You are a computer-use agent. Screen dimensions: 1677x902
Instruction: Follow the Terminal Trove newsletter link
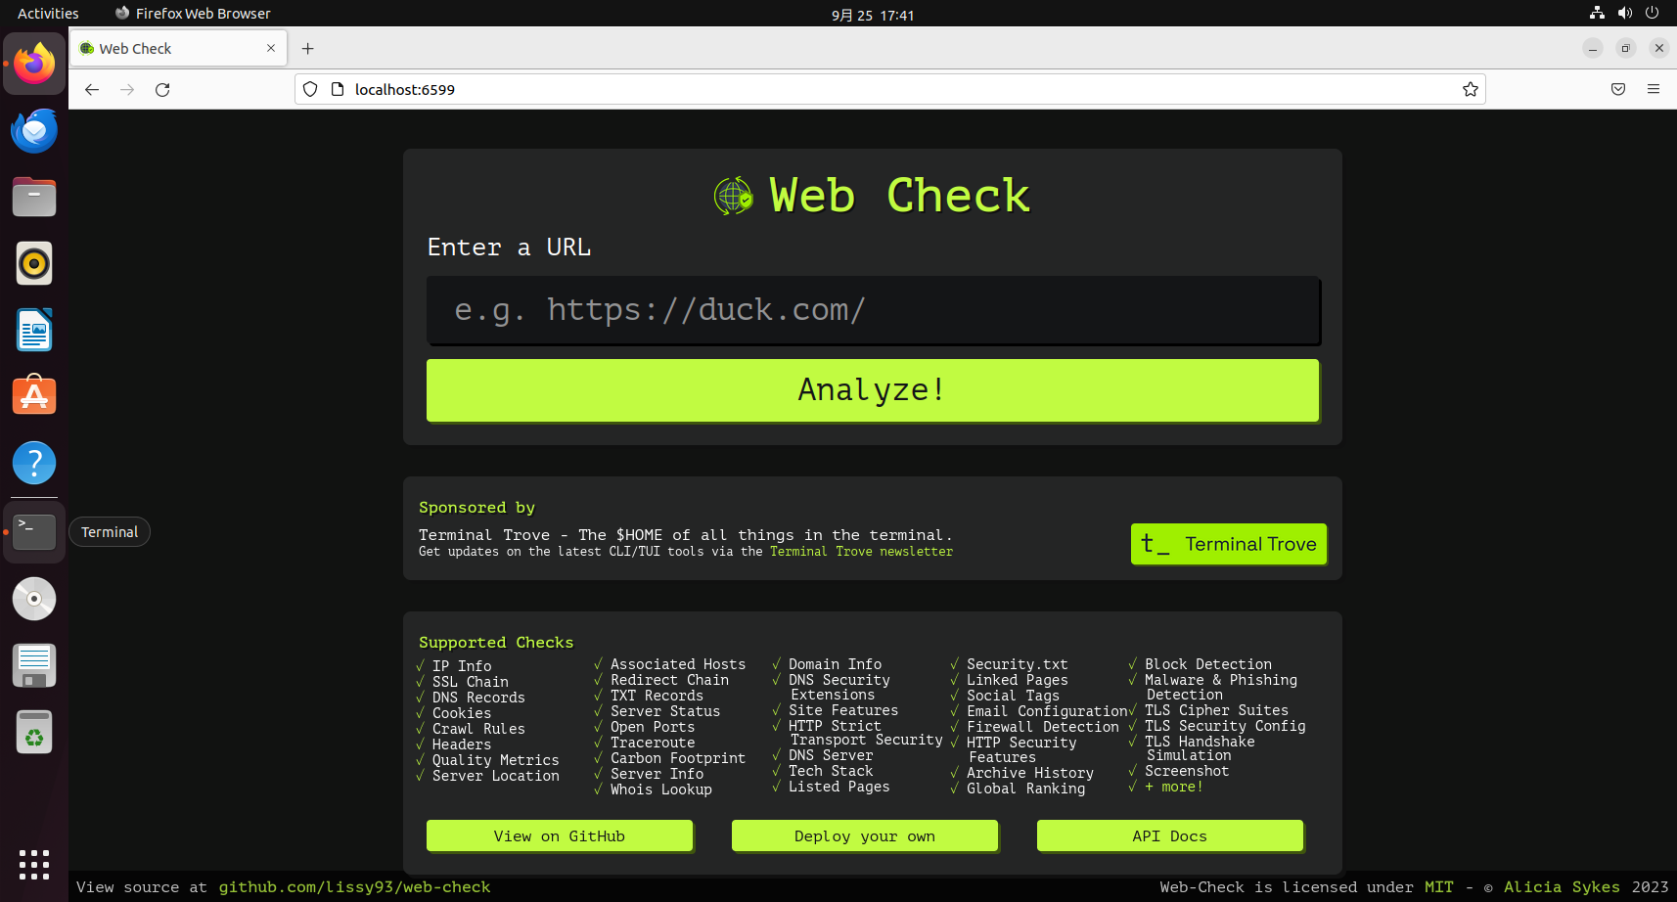pos(861,552)
